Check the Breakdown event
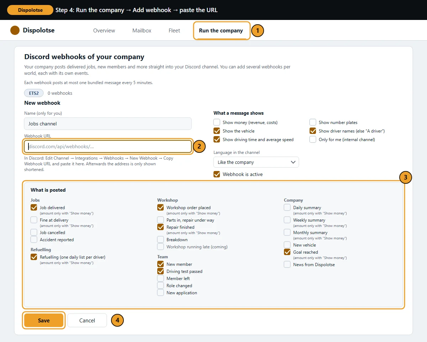The width and height of the screenshot is (427, 342). pyautogui.click(x=160, y=239)
